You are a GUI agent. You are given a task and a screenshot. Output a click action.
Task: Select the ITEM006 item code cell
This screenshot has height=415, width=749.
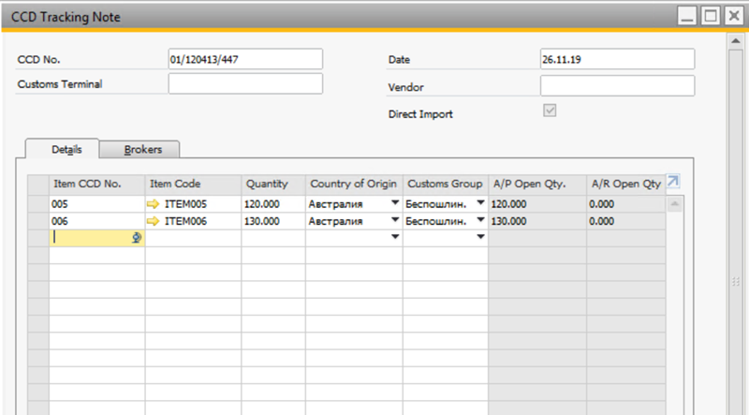[x=193, y=221]
